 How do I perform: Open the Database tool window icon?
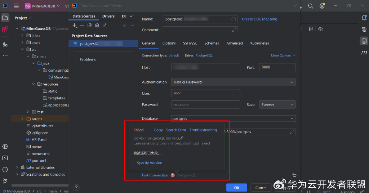pyautogui.click(x=364, y=41)
